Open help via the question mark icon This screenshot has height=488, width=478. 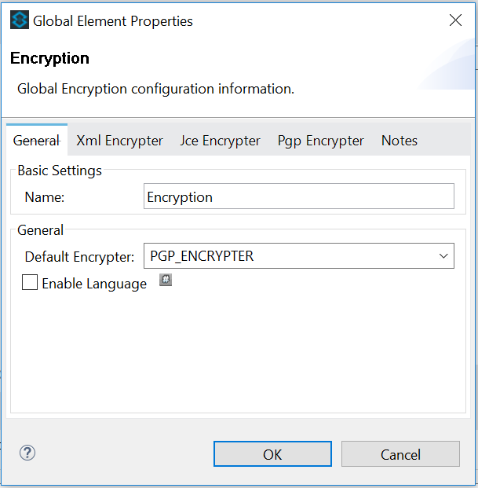point(27,453)
